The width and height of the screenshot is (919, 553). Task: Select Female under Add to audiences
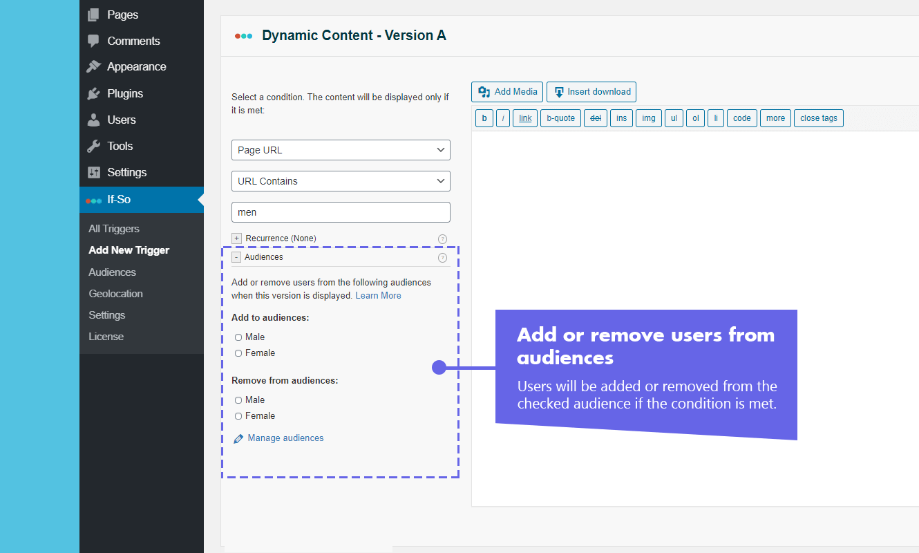(x=238, y=353)
